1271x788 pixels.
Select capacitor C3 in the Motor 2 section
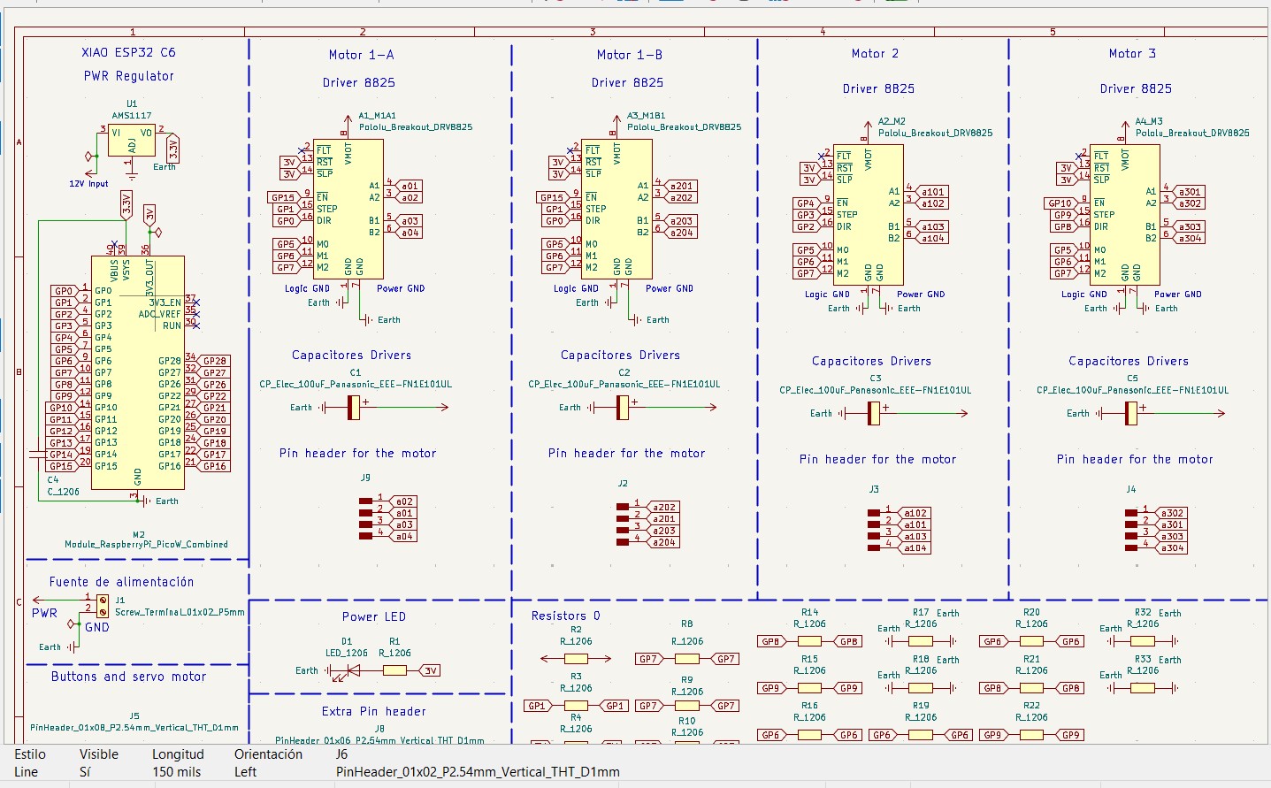tap(875, 413)
